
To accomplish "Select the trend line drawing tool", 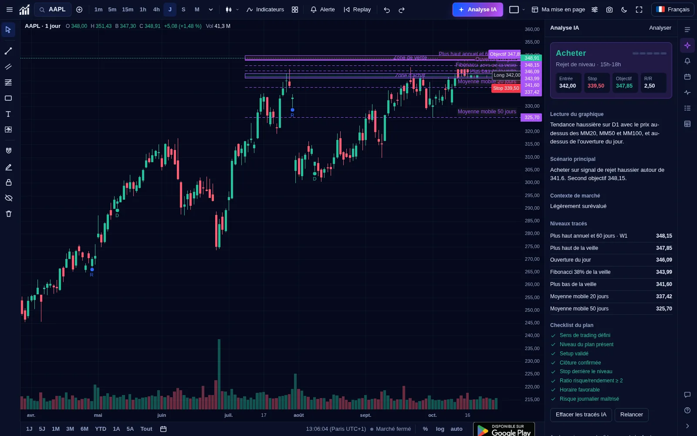I will 8,51.
